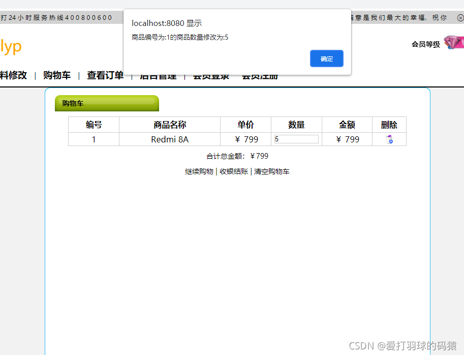Viewport: 464px width, 355px height.
Task: Confirm the dialog by clicking 确定
Action: click(x=326, y=58)
